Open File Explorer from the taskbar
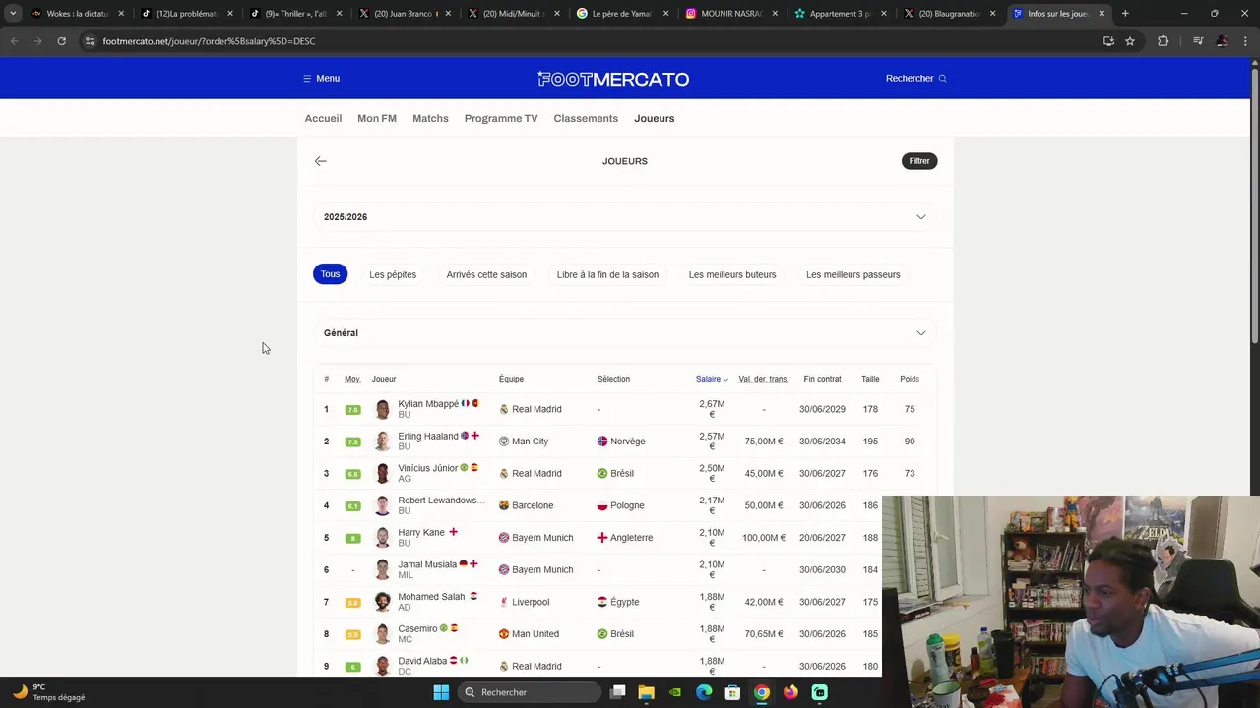Image resolution: width=1260 pixels, height=708 pixels. pyautogui.click(x=646, y=692)
